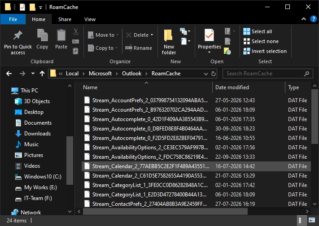Click the Cut scissors icon
Screen dimensions: 319x226
[76, 31]
